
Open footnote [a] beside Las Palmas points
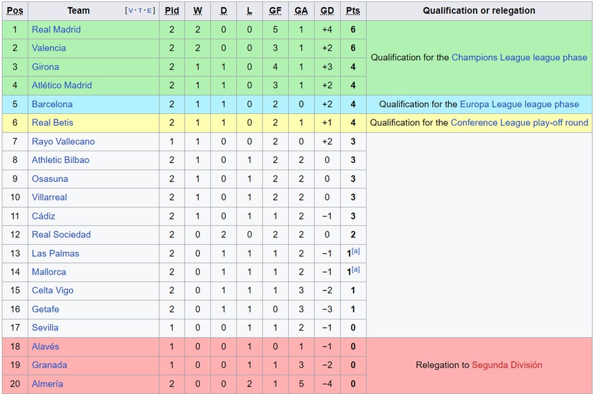click(x=356, y=251)
